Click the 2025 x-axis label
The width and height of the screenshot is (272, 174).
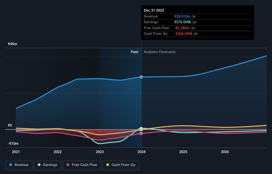183,152
